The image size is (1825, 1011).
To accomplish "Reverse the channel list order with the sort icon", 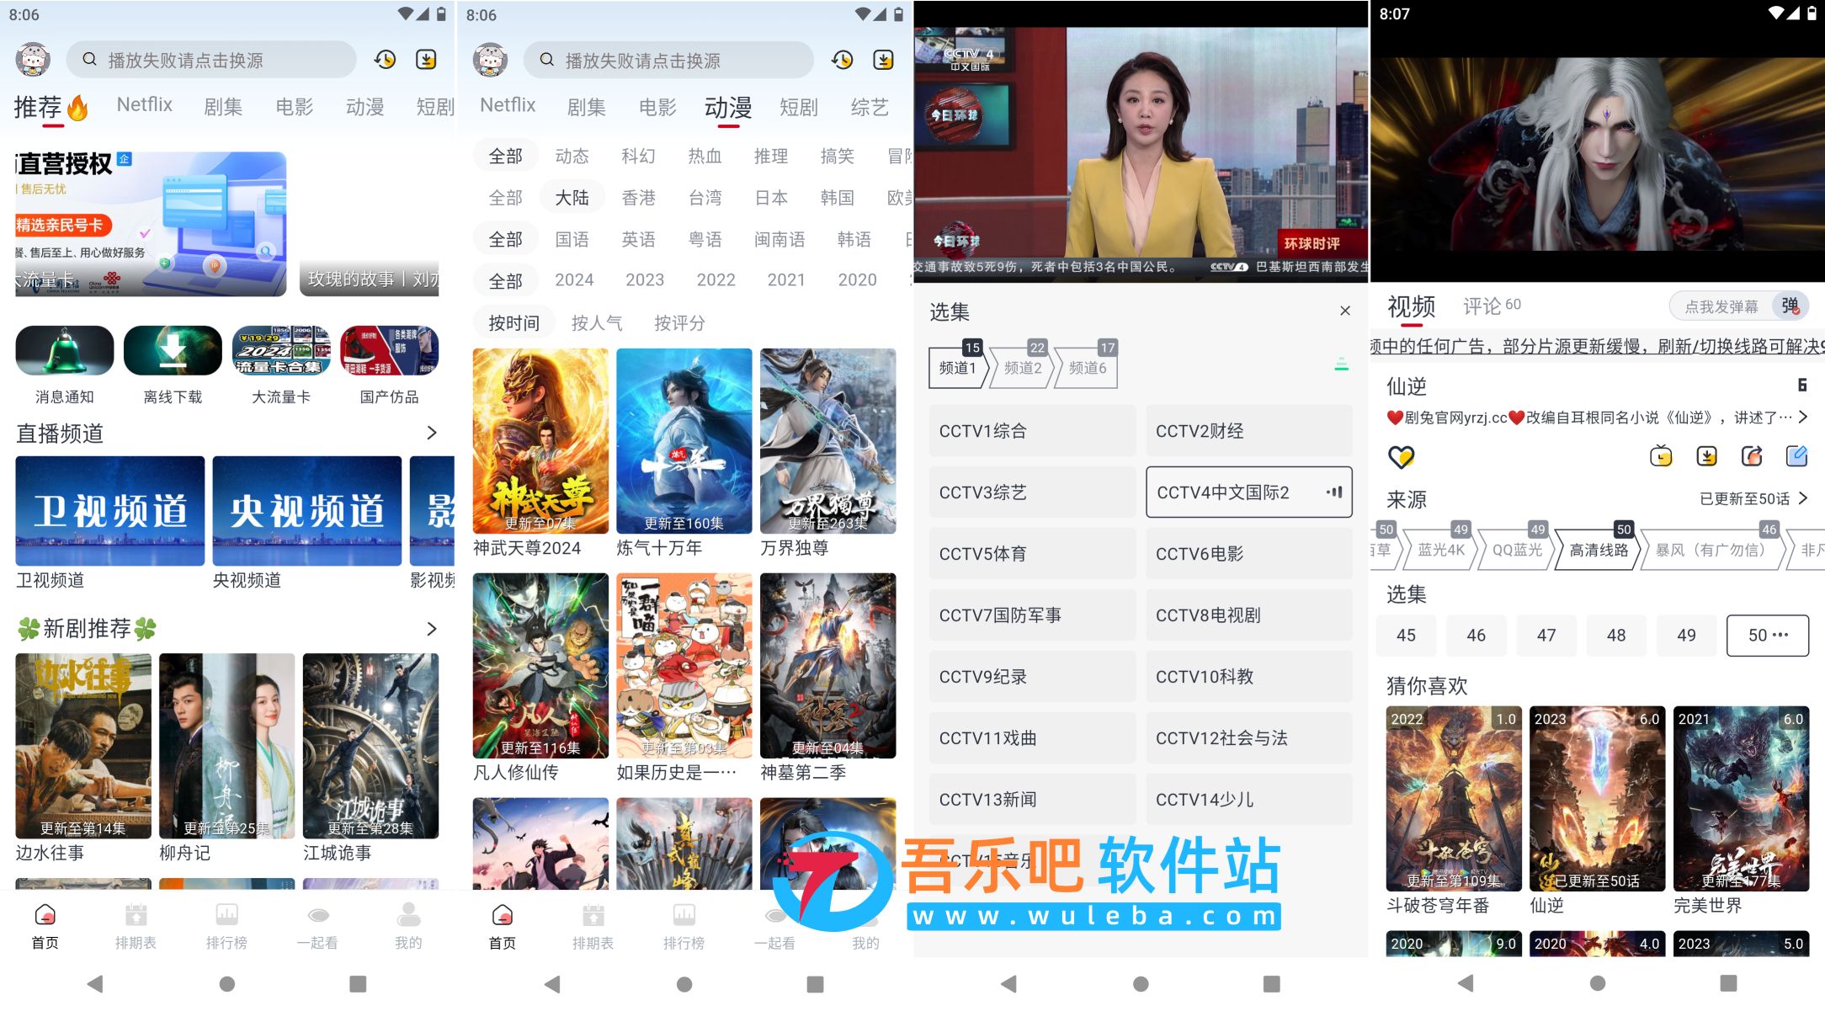I will click(1342, 365).
